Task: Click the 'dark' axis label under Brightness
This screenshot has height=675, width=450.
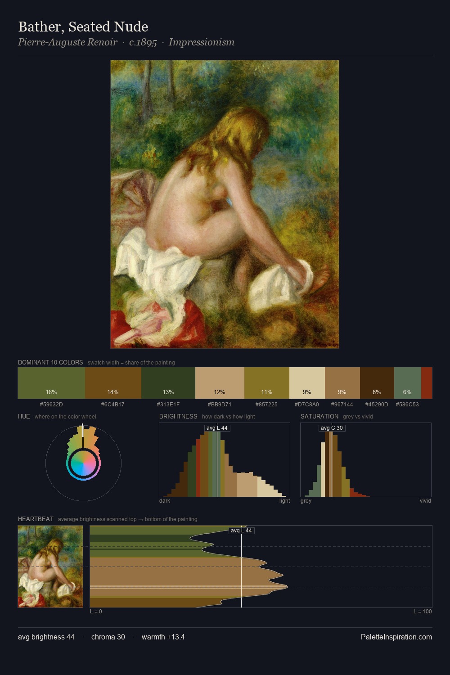Action: [x=165, y=501]
